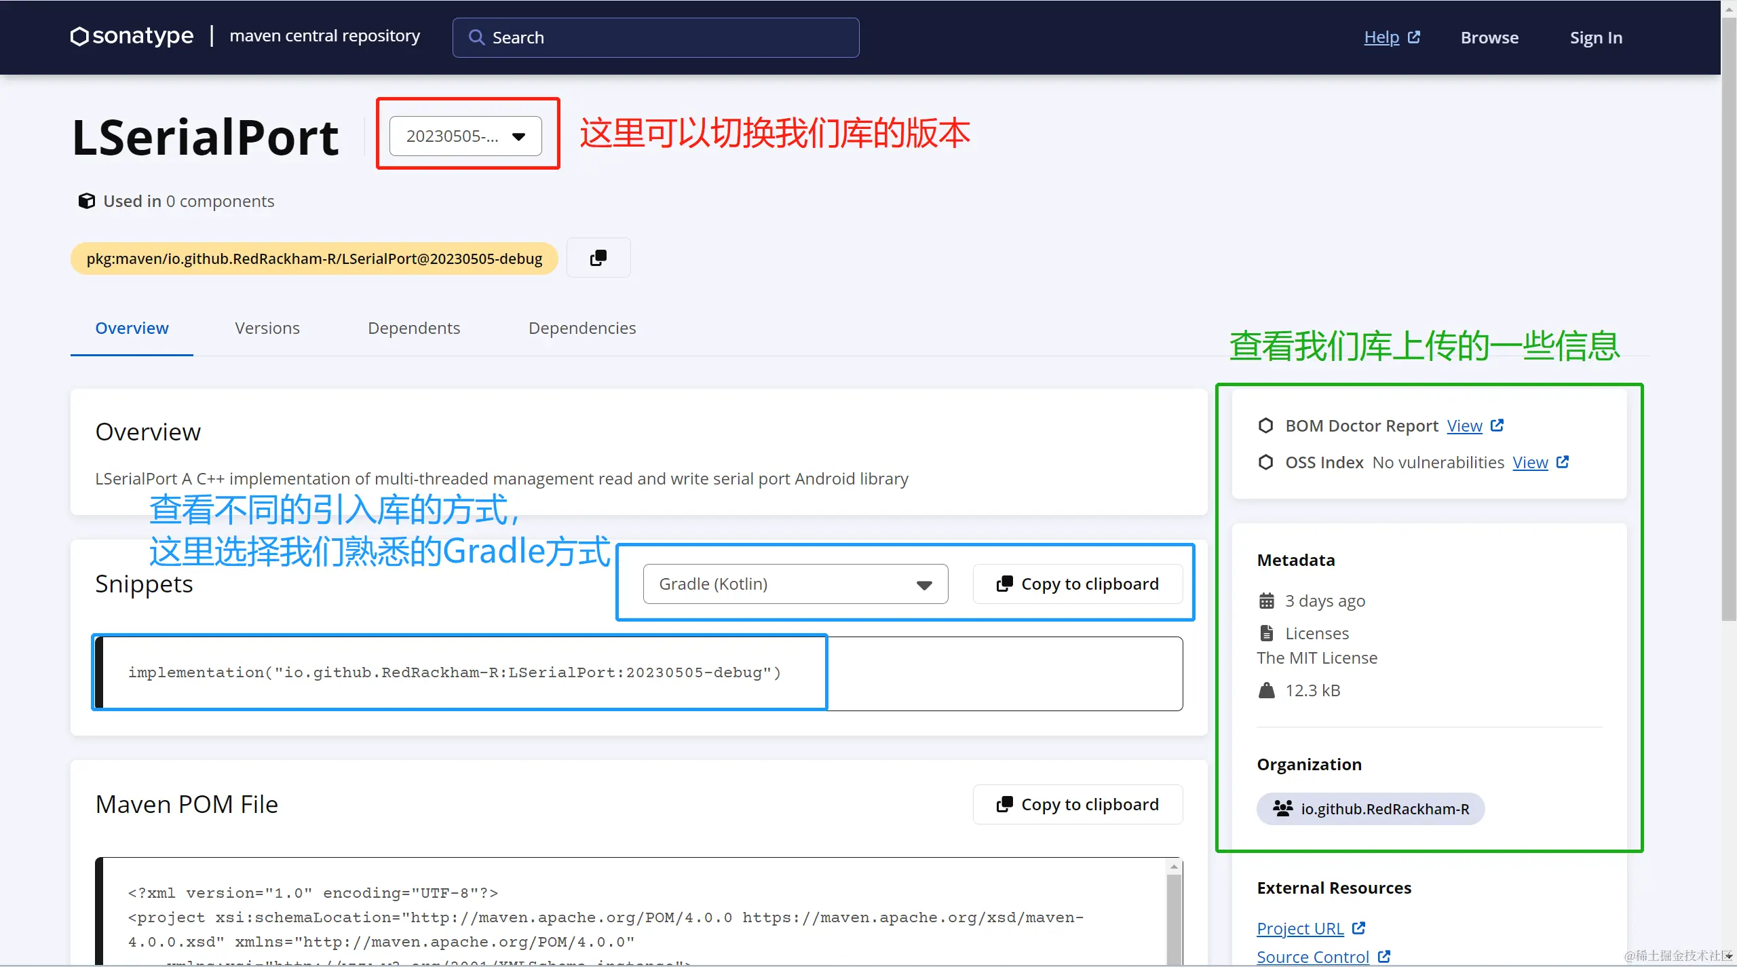This screenshot has width=1737, height=967.
Task: Click external link icon beside BOM Doctor View
Action: pyautogui.click(x=1497, y=425)
